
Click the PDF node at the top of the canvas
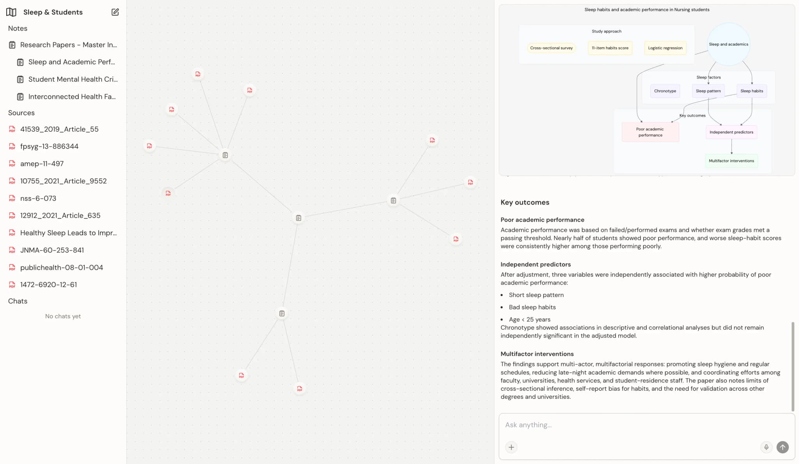click(x=198, y=73)
